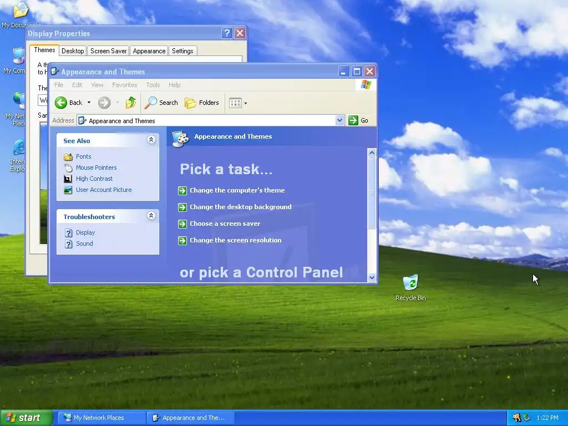The width and height of the screenshot is (568, 426).
Task: Select the Recycle Bin desktop icon
Action: click(410, 288)
